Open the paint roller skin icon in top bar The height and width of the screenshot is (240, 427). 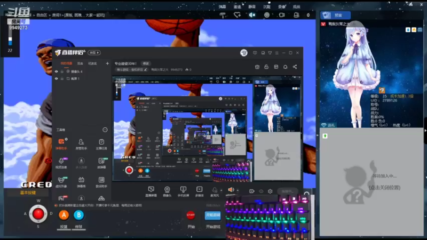[x=223, y=15]
